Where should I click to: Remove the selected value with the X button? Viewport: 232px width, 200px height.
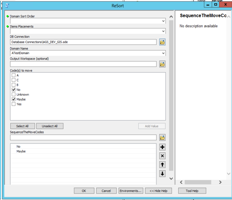coord(162,156)
